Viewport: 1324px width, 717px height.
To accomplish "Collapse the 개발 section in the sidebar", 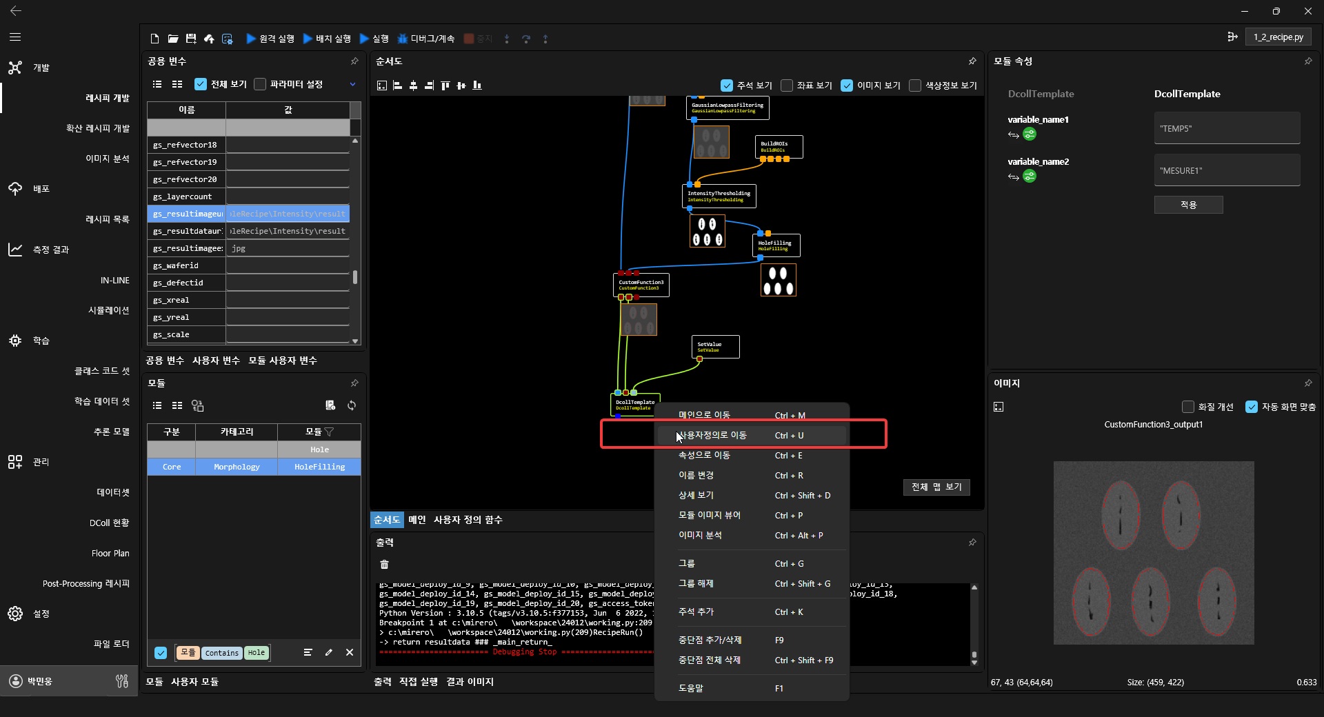I will [41, 68].
